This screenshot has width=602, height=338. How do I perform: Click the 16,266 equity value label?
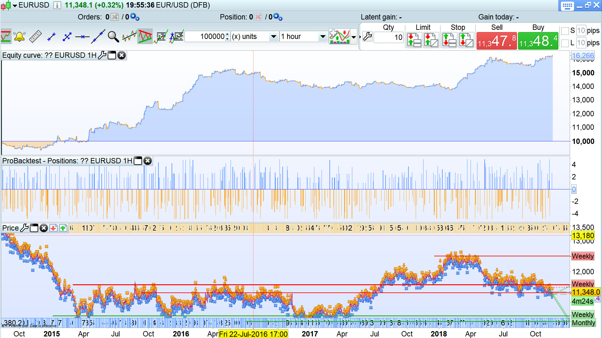(583, 56)
